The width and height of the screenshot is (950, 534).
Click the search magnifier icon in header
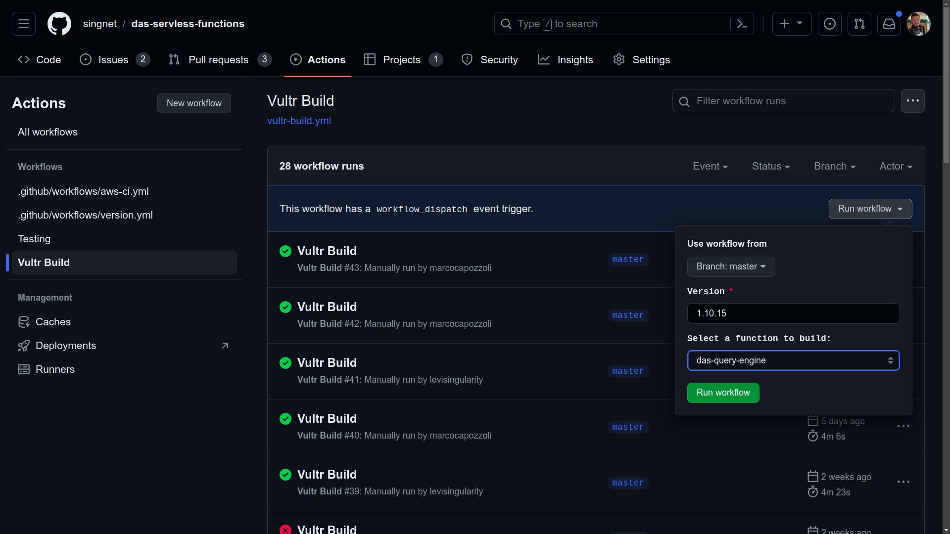506,24
